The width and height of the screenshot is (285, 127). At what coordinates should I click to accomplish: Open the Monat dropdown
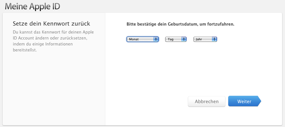click(x=143, y=39)
